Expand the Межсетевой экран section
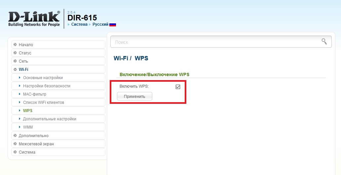Screen dimensions: 341x175 36,144
